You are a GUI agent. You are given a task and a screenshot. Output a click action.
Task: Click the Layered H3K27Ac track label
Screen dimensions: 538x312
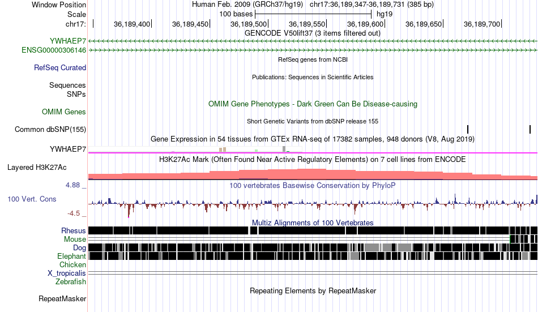coord(37,168)
